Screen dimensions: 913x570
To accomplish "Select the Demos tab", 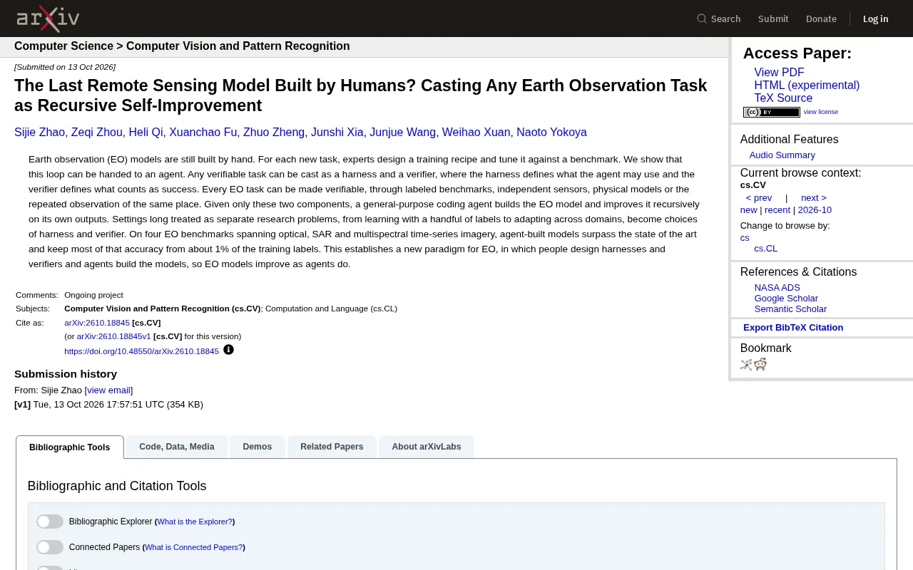I will coord(257,447).
